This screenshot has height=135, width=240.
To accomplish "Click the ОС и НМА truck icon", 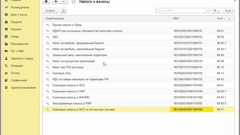I will tap(6, 51).
